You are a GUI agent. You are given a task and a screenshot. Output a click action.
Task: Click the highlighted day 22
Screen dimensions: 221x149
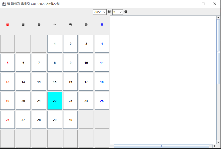point(55,101)
